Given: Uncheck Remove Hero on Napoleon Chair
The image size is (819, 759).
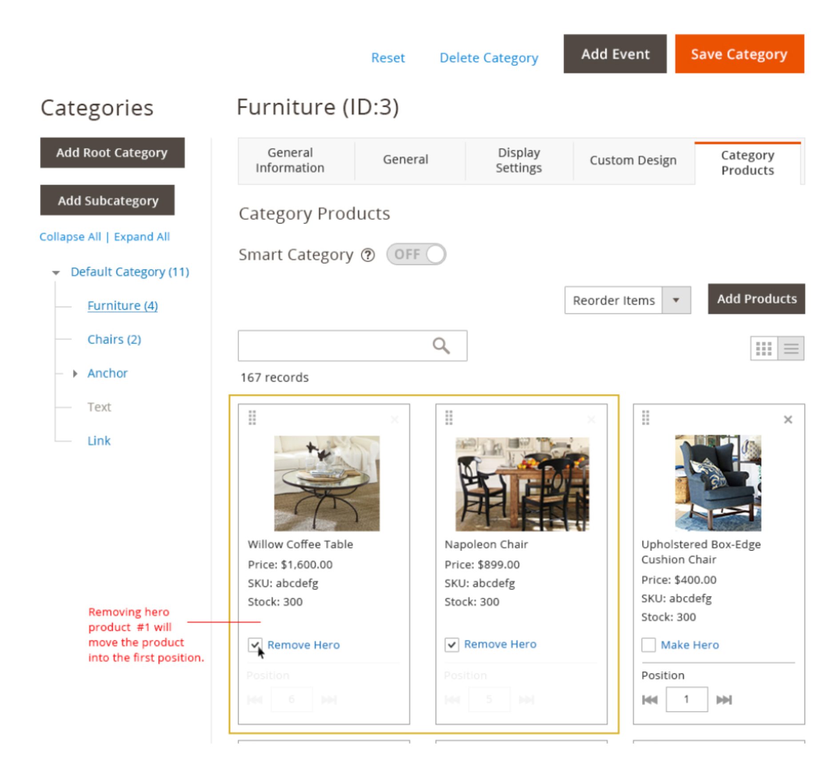Looking at the screenshot, I should (451, 644).
